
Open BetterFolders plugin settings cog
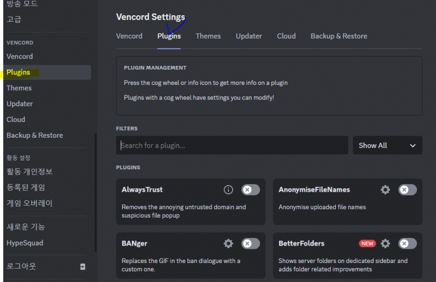coord(385,244)
